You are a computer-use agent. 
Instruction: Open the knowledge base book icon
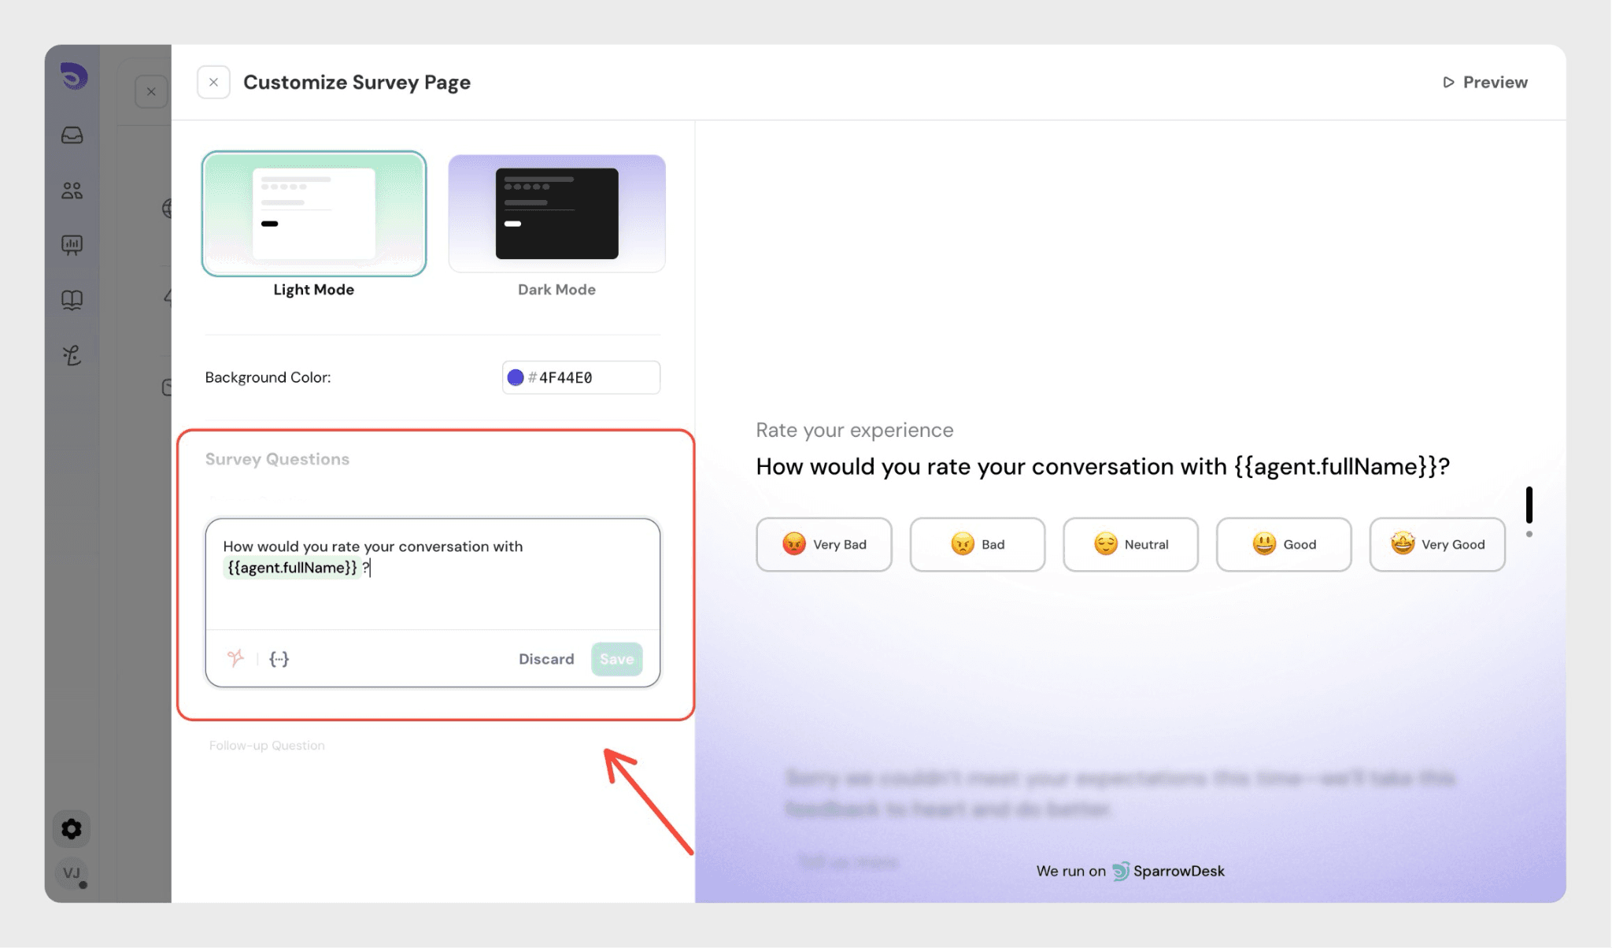(72, 300)
